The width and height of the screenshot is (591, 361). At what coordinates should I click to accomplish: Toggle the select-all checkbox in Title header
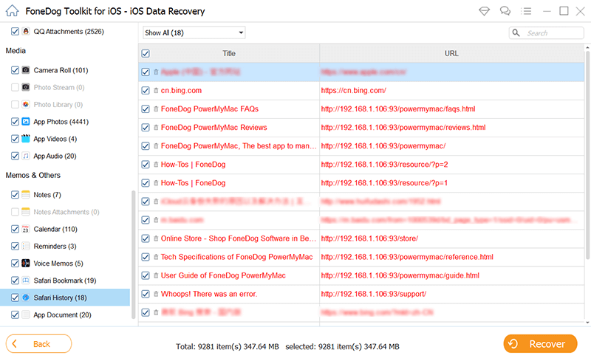pos(146,53)
